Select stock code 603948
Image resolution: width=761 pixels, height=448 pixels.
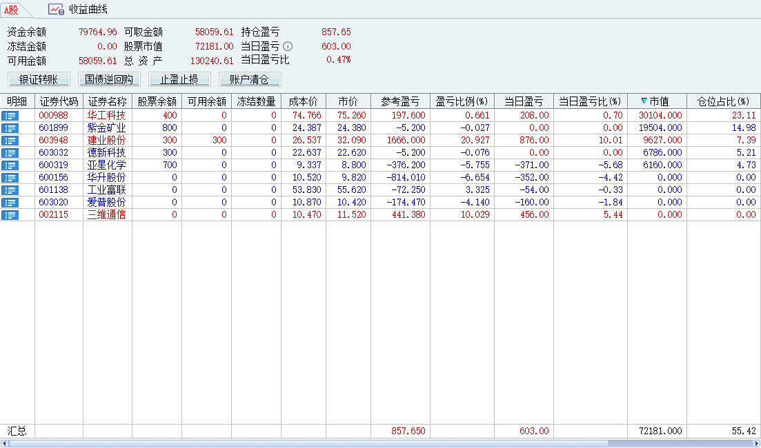[53, 141]
